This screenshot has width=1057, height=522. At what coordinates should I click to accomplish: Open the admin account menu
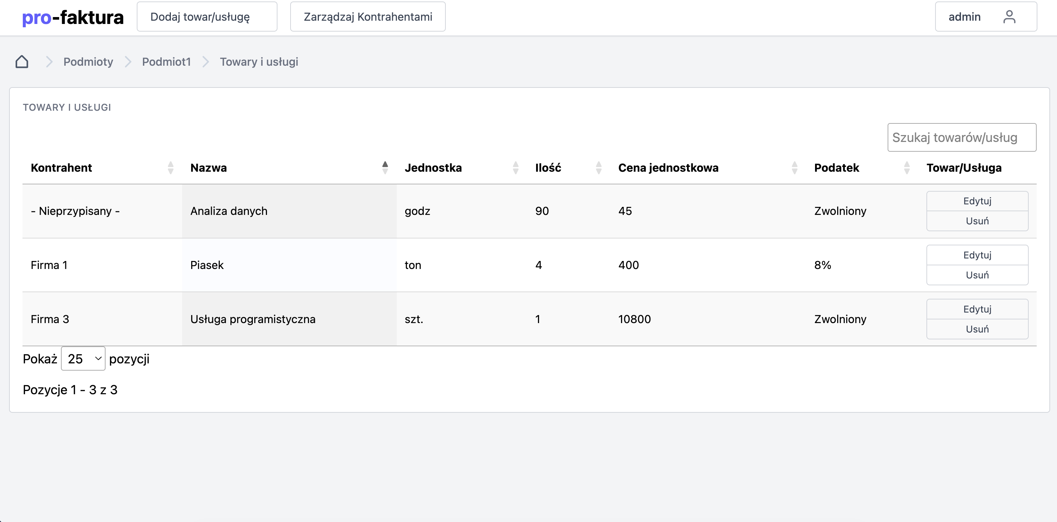tap(986, 17)
